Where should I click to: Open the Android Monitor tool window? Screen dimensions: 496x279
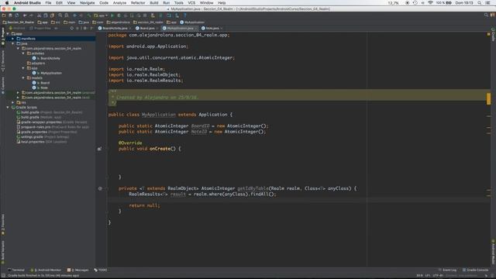coord(46,270)
